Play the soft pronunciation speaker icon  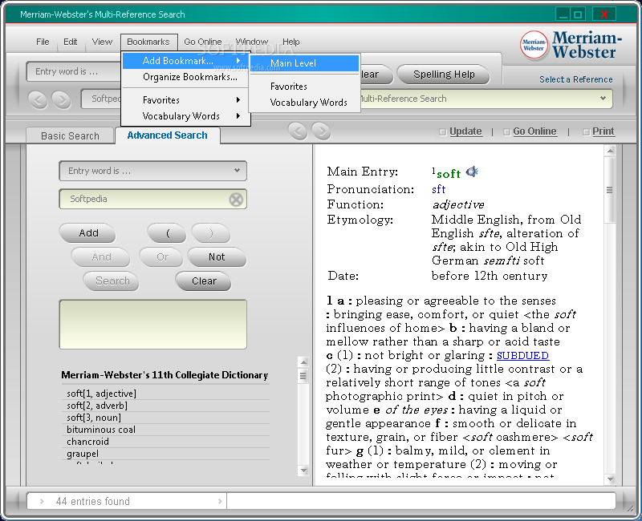[x=472, y=172]
